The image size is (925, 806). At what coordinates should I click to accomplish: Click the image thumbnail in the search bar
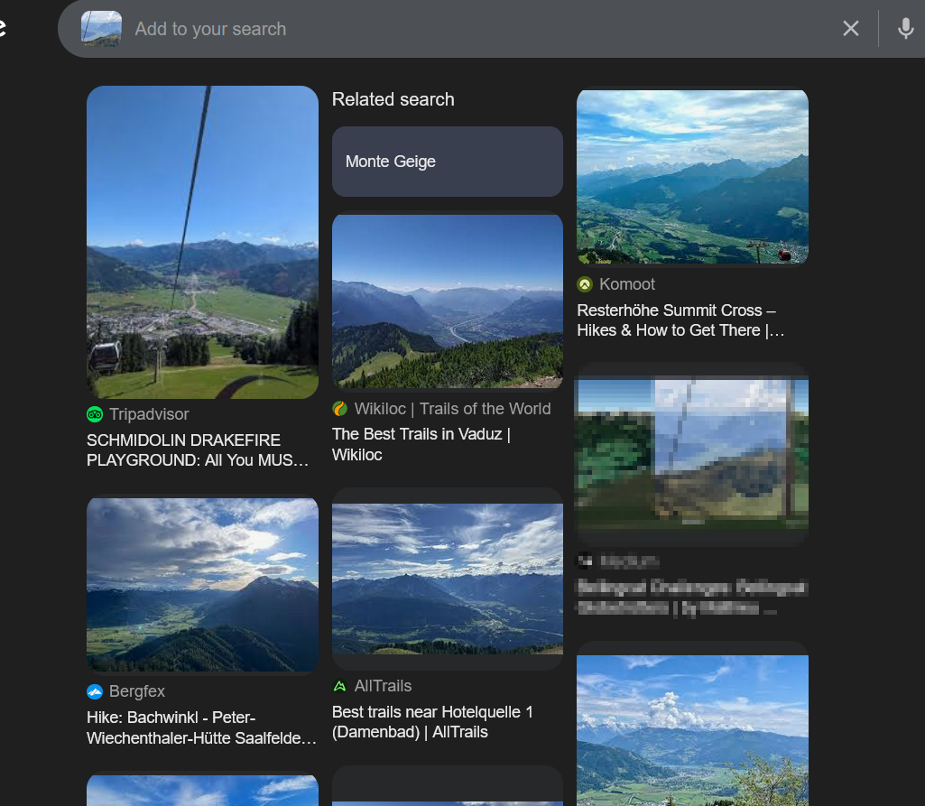tap(101, 29)
